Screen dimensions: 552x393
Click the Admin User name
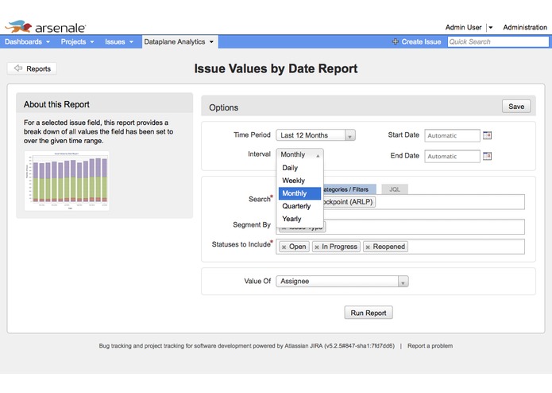tap(463, 27)
